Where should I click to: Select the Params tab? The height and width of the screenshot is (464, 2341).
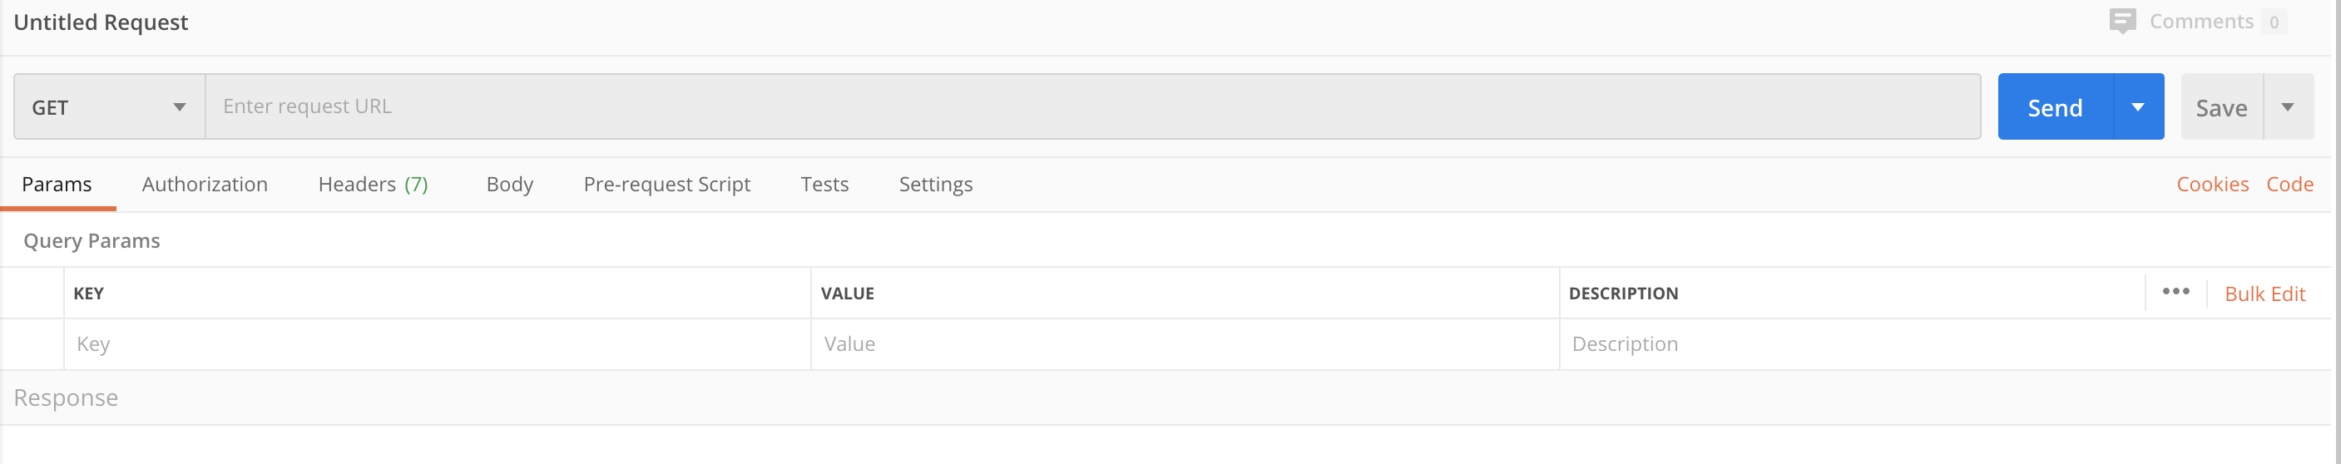[x=57, y=185]
